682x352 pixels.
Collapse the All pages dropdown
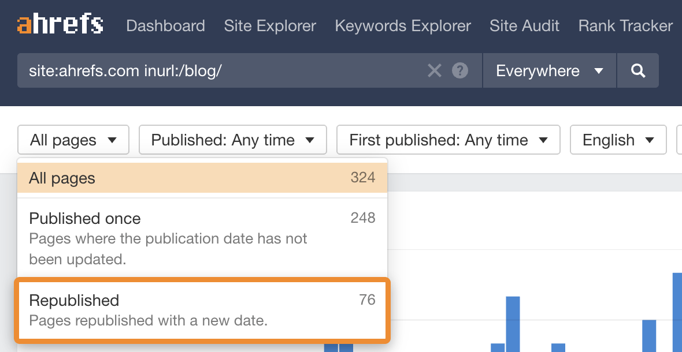pyautogui.click(x=73, y=140)
